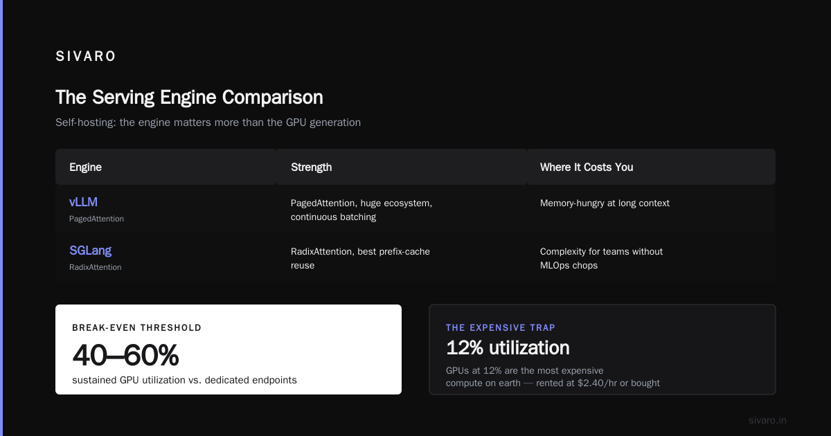Click vLLM strength 'PagedAttention, huge ecosystem' cell
This screenshot has width=831, height=436.
point(361,210)
